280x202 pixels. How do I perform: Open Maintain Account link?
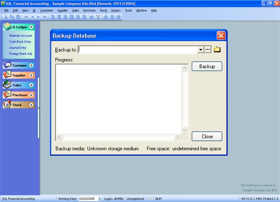click(21, 36)
